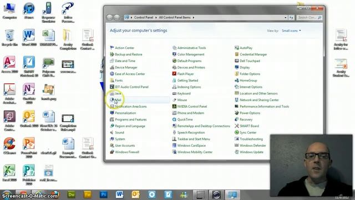
Task: Select Publisher 2010 desktop icon
Action: click(29, 174)
